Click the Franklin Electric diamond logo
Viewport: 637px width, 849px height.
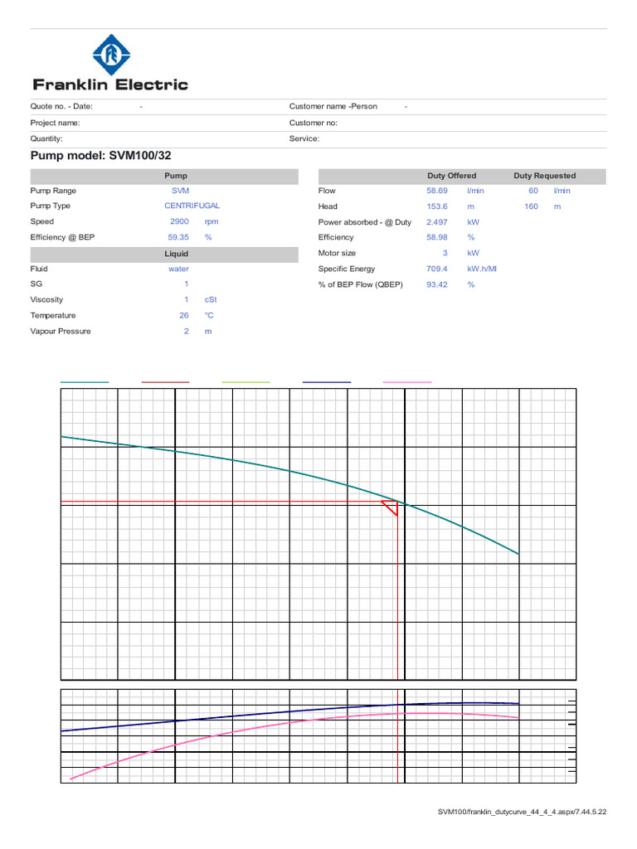click(x=111, y=55)
